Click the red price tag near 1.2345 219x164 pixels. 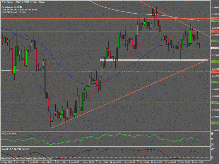(215, 31)
